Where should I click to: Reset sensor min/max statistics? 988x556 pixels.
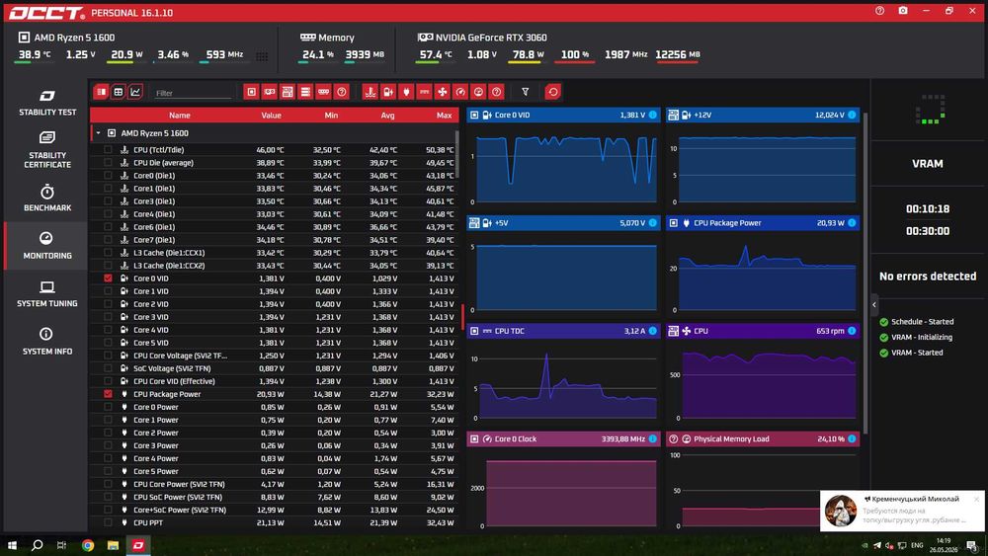click(x=552, y=92)
